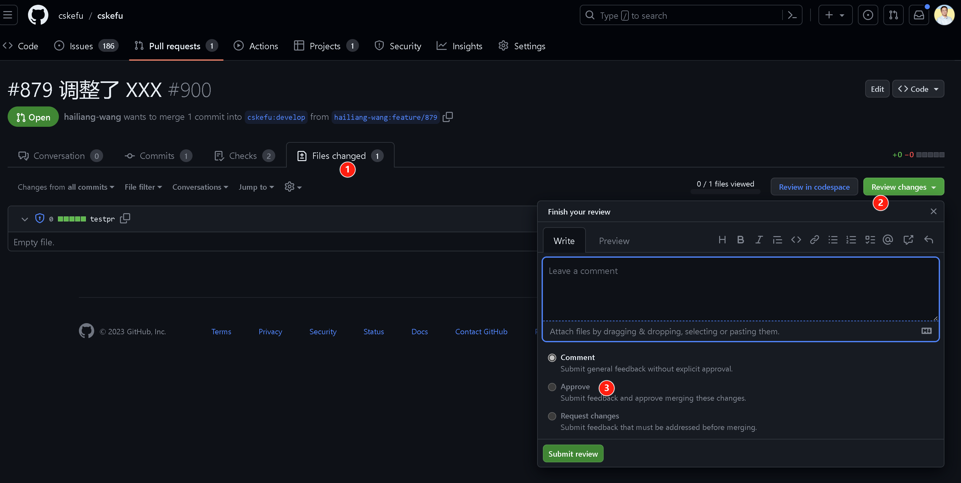Select the Request changes review option
961x483 pixels.
click(552, 416)
